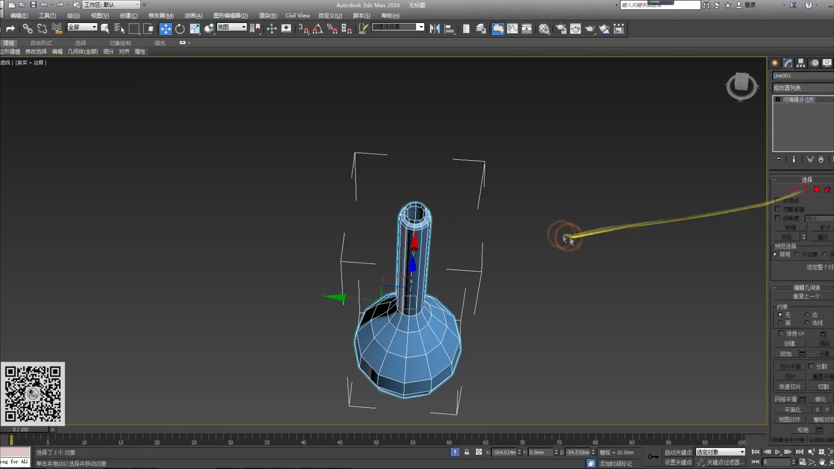Screen dimensions: 834x469
Task: Select the Element sub-object level icon
Action: [827, 190]
